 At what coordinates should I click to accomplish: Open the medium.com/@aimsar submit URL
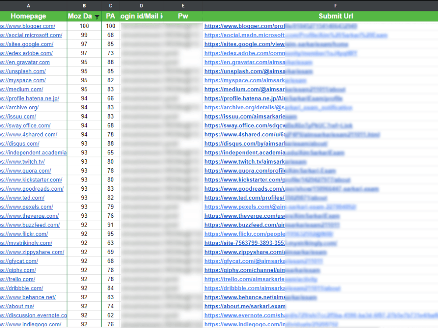tap(275, 89)
